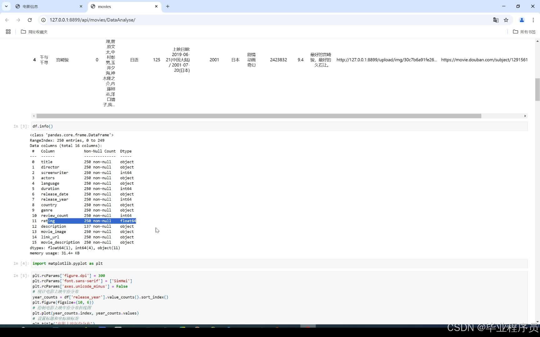
Task: View site information icon
Action: (x=43, y=20)
